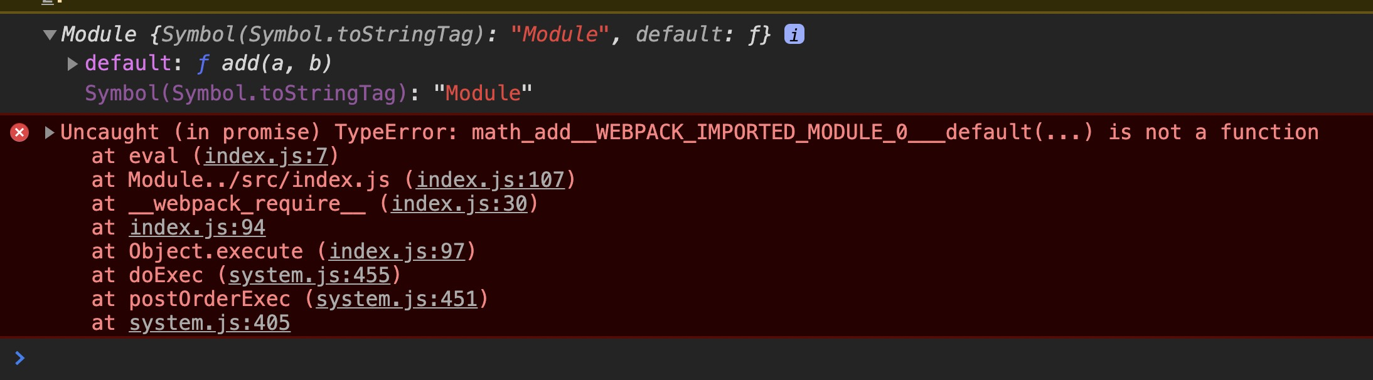Open the index.js:94 source link
Image resolution: width=1373 pixels, height=380 pixels.
pos(197,227)
